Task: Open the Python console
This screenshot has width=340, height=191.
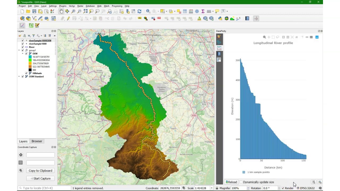Action: pyautogui.click(x=220, y=18)
